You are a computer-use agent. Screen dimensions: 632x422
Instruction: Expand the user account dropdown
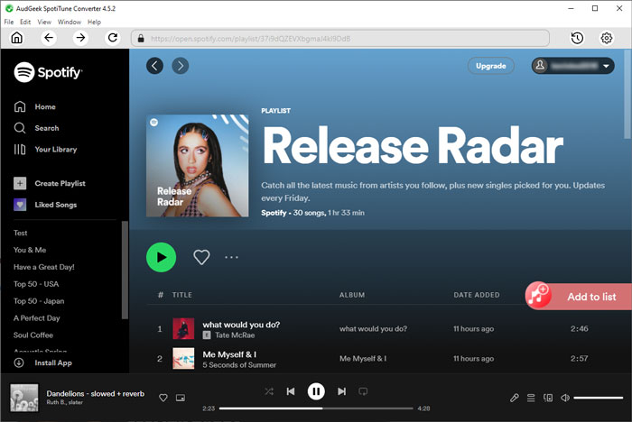(572, 66)
